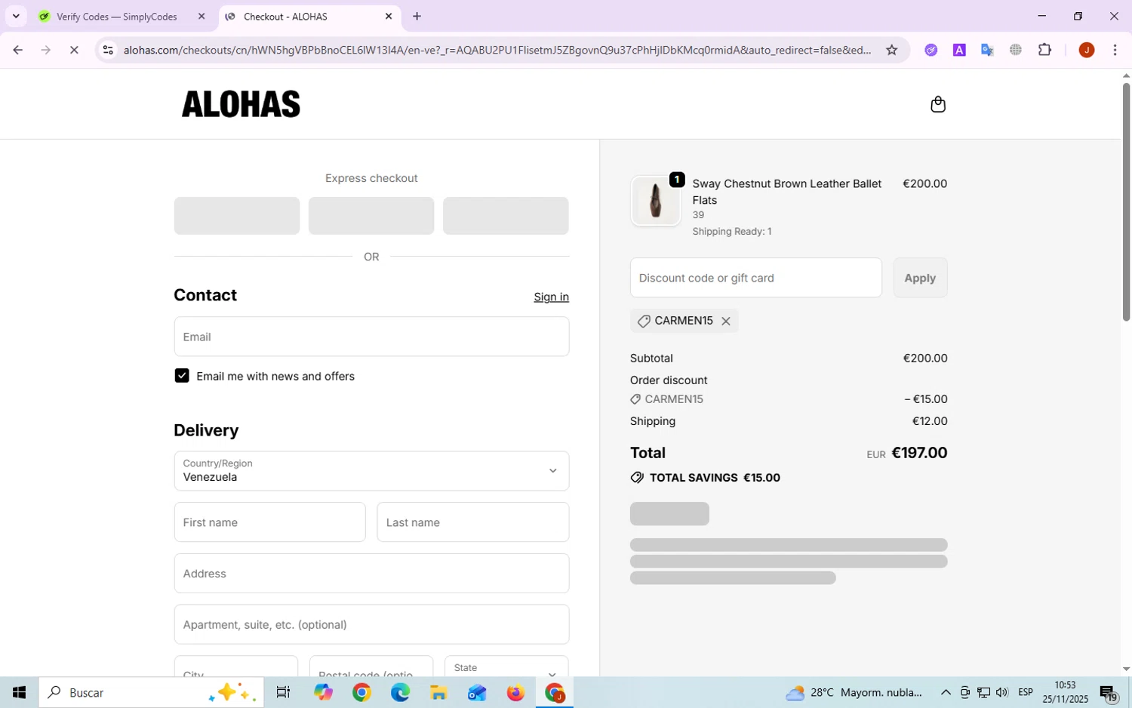Open the tab search dropdown arrow
The height and width of the screenshot is (708, 1132).
pos(16,16)
